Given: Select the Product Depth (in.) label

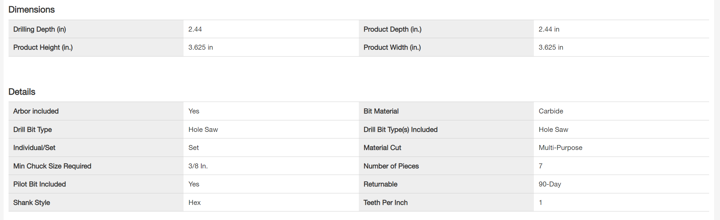Looking at the screenshot, I should [392, 29].
